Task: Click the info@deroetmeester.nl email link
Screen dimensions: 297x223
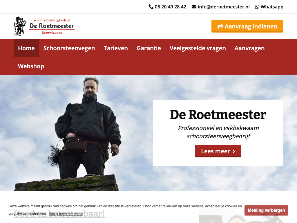Action: [x=224, y=7]
